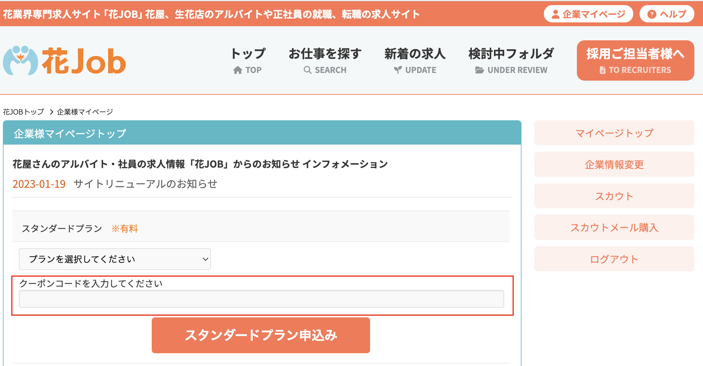Open スカウトメール購入 in the sidebar
703x366 pixels.
pos(614,227)
